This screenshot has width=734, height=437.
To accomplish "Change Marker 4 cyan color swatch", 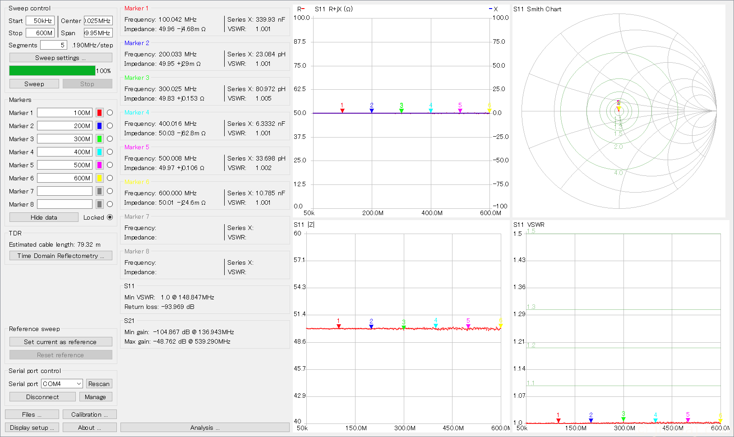I will (100, 152).
